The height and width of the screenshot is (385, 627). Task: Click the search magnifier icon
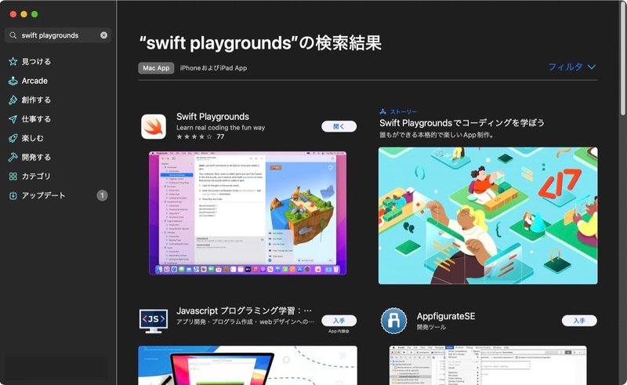tap(13, 35)
